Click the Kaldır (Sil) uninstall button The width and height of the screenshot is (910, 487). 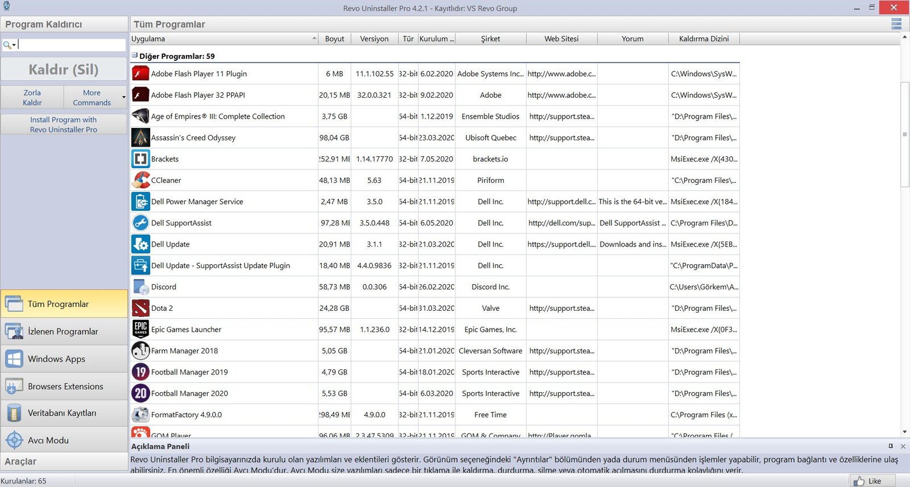tap(64, 69)
